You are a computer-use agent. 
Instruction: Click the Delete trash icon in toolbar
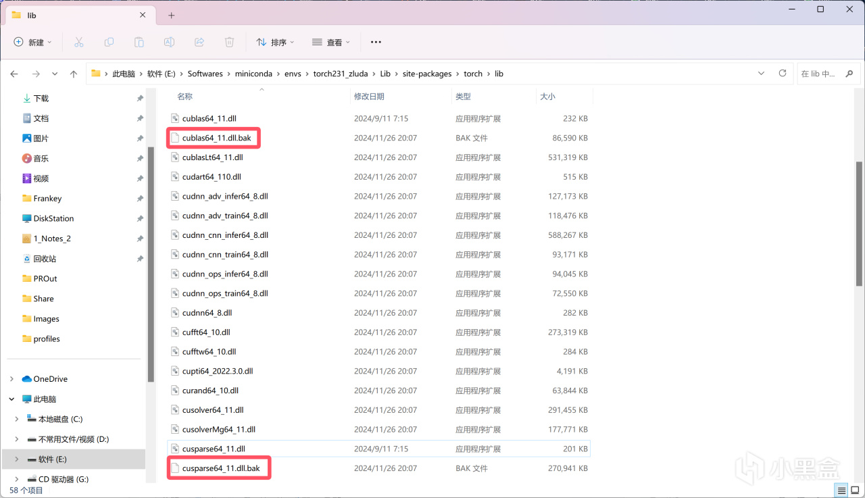click(229, 42)
